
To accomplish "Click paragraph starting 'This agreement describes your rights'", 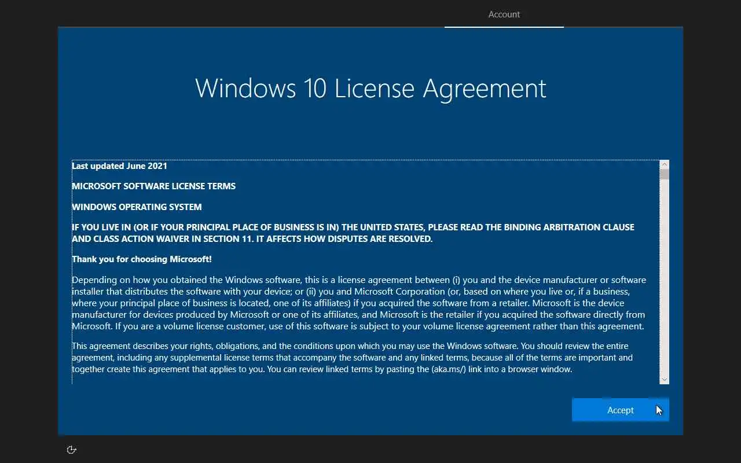I will pos(353,357).
